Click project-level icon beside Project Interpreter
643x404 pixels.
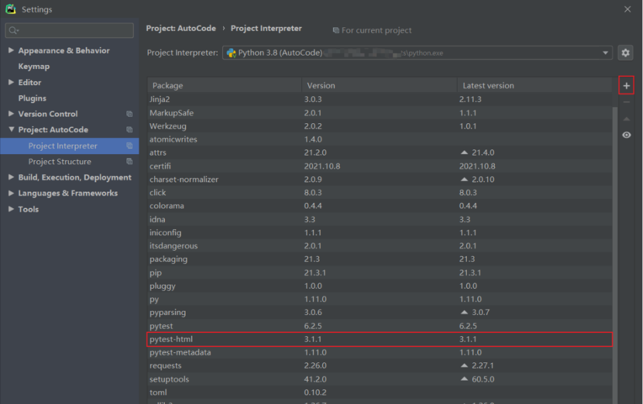tap(129, 145)
